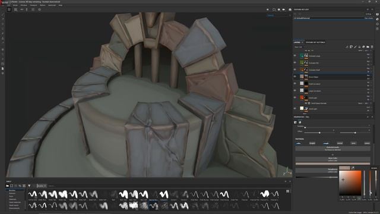Open blend mode dropdown for Brown Edges layer

(368, 75)
